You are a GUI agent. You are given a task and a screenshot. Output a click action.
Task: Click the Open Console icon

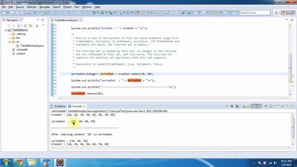[x=279, y=106]
